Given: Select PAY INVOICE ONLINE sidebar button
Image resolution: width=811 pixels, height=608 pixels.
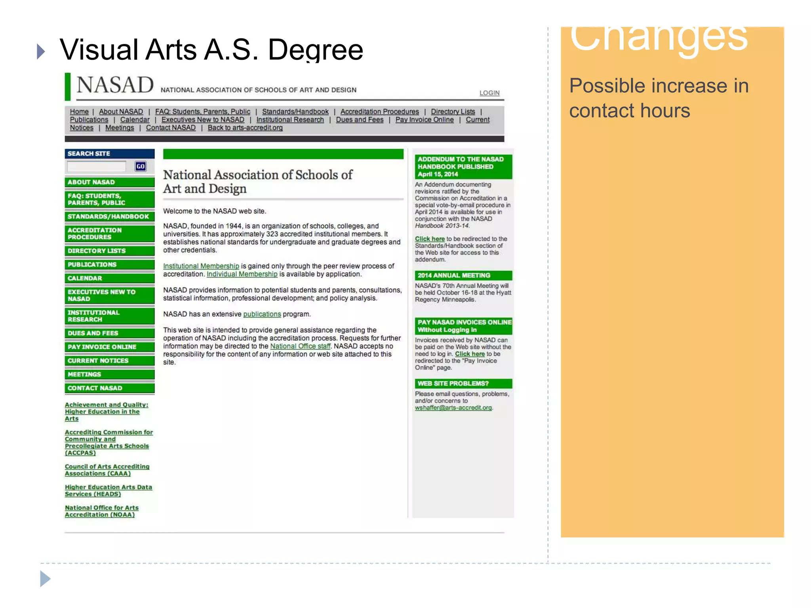Looking at the screenshot, I should 110,347.
